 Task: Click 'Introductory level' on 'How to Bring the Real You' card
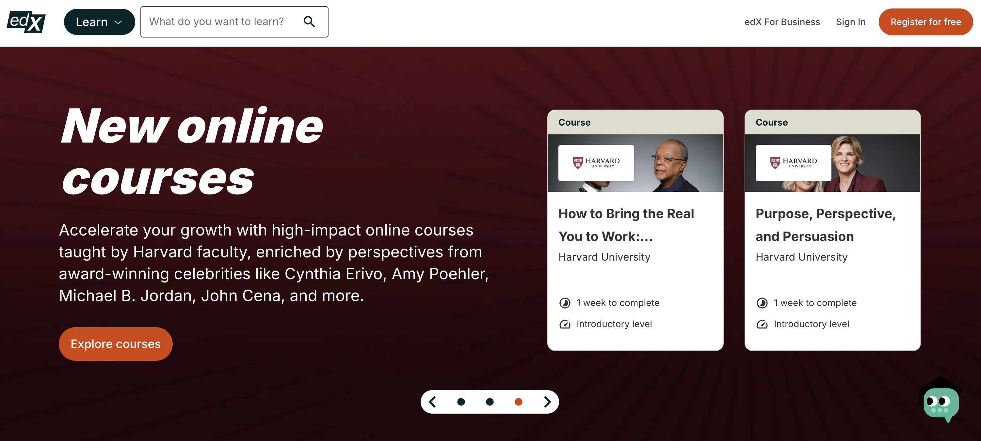tap(614, 324)
